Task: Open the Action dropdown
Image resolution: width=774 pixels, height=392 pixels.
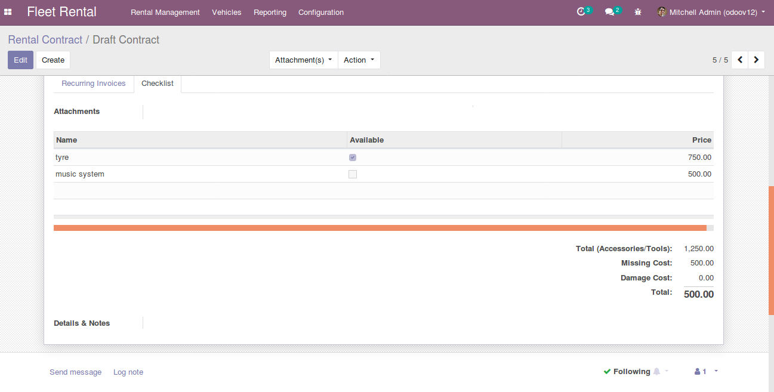Action: 359,60
